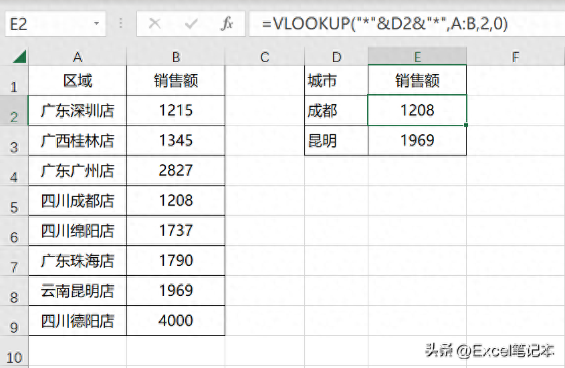Screen dimensions: 565x368
Task: Click the formula bar options dots handle
Action: (121, 24)
